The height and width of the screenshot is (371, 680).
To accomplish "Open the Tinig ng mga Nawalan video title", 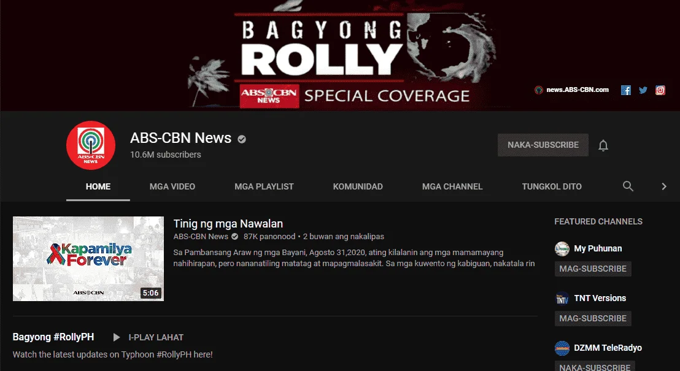I will click(228, 224).
